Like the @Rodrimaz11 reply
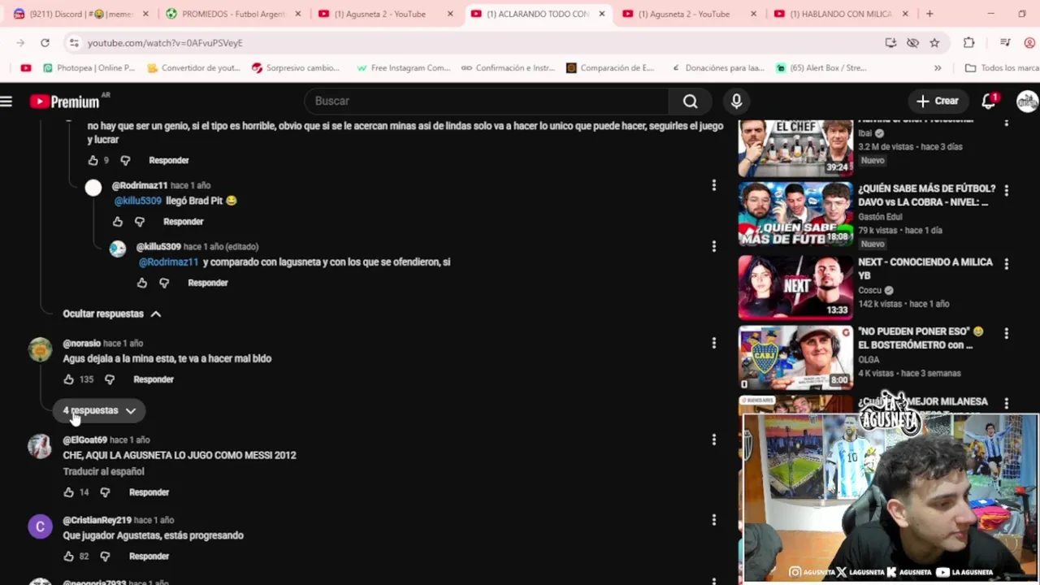Image resolution: width=1040 pixels, height=585 pixels. pos(118,222)
